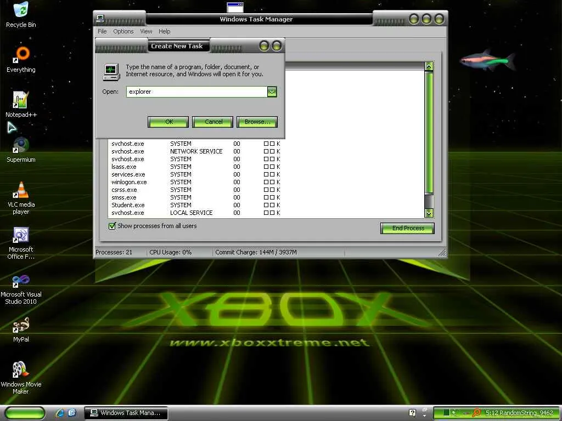The height and width of the screenshot is (421, 562).
Task: Click the Task Manager resize grip corner
Action: (443, 253)
